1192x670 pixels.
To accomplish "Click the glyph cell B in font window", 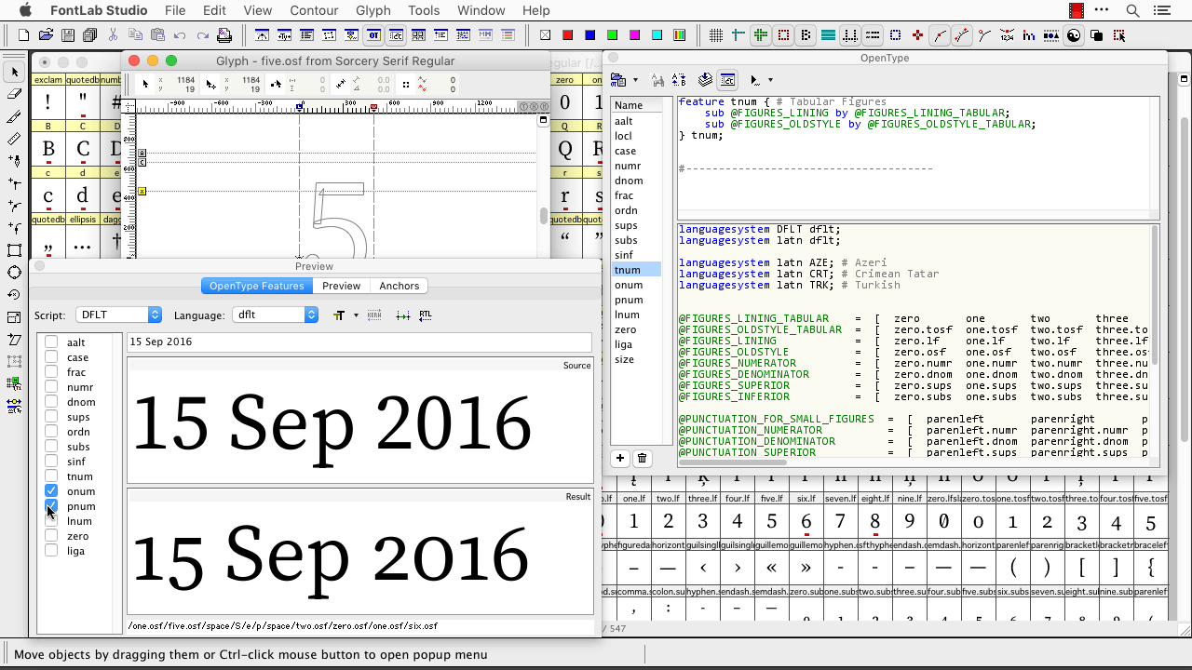I will [48, 148].
